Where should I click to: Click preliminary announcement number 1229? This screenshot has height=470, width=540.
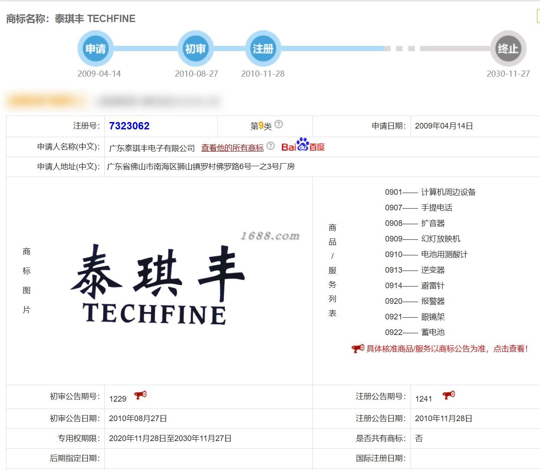point(118,399)
